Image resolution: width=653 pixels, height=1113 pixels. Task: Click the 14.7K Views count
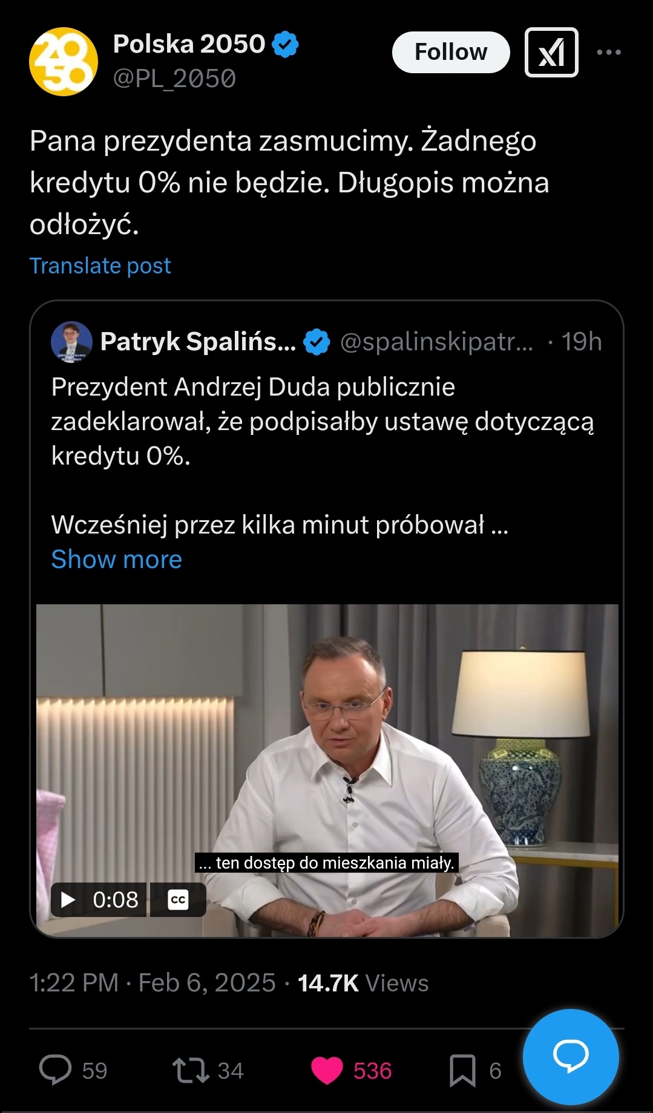[363, 983]
